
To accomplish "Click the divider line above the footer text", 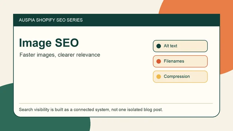I will coord(116,103).
